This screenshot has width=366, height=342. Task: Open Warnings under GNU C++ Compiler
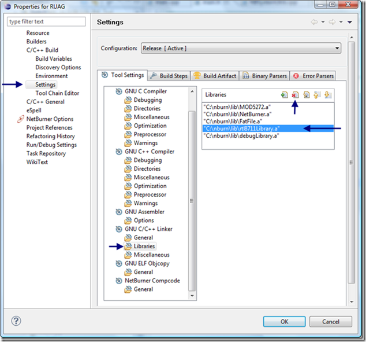[145, 203]
